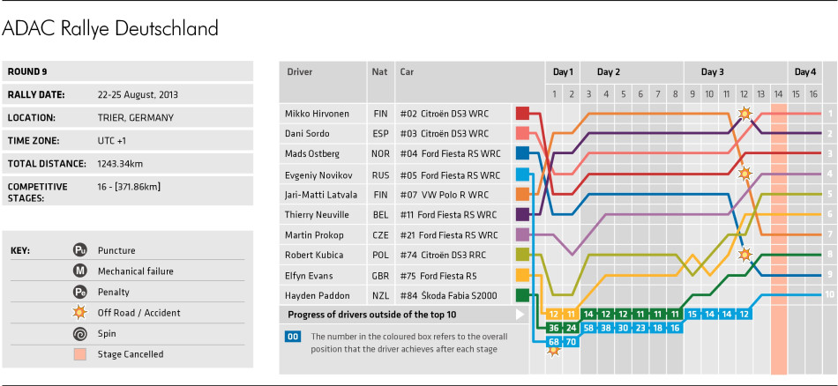Click the Driver column header
Viewport: 838px width, 386px height.
coord(299,72)
